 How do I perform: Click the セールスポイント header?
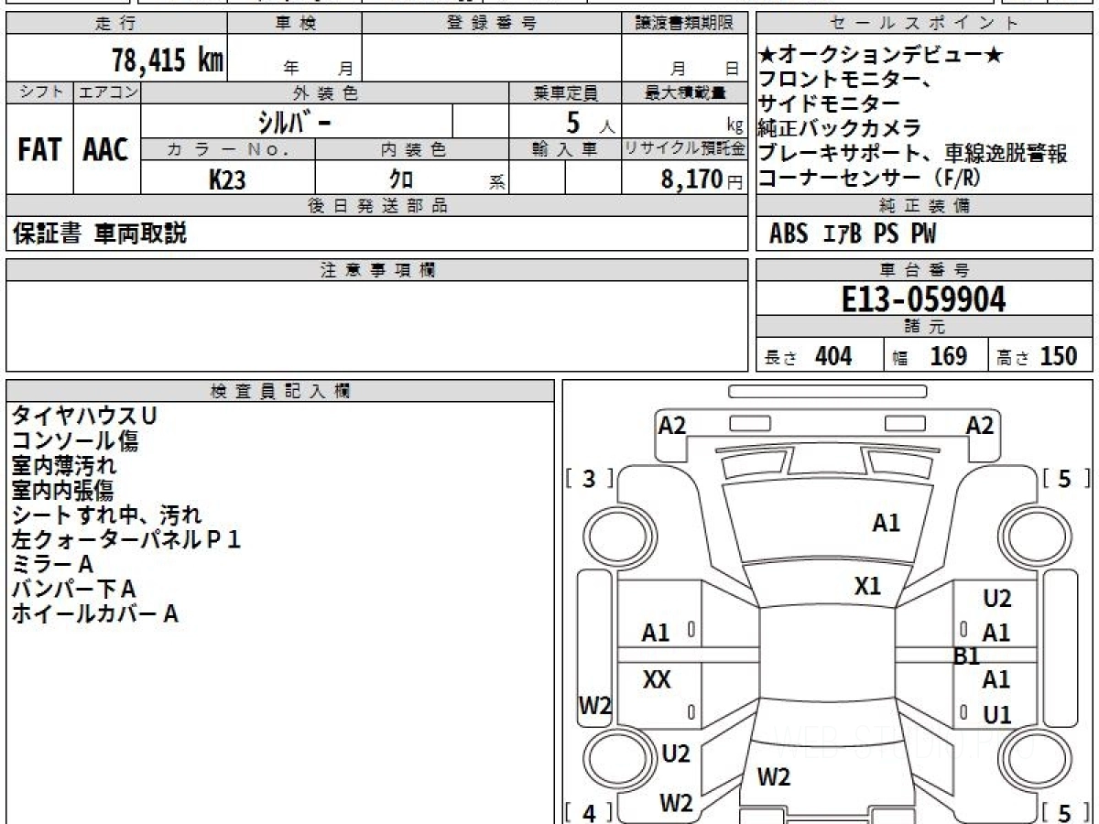point(924,24)
